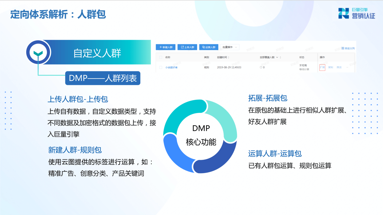Open 自定义列 column settings

tap(348, 48)
